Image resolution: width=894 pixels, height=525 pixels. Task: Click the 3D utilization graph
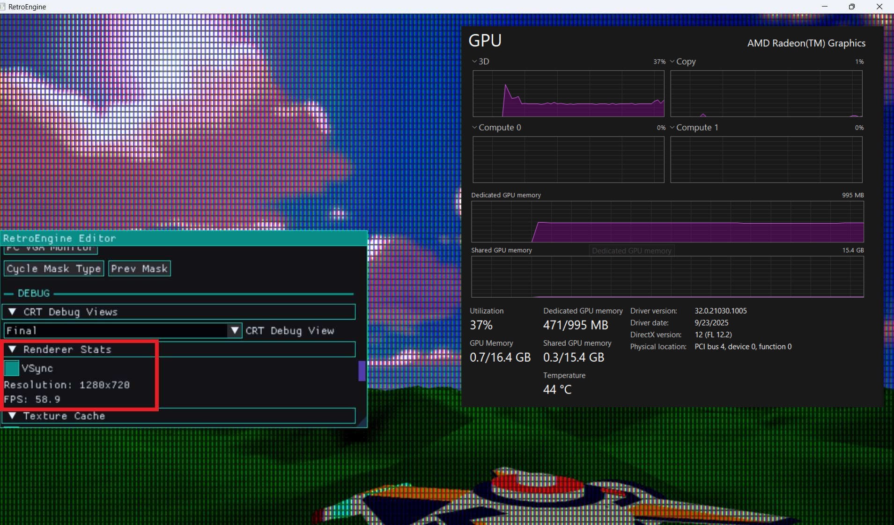(x=568, y=94)
